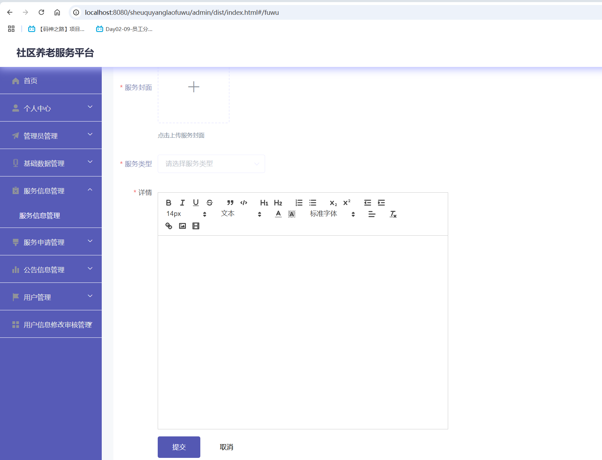
Task: Insert a video in editor
Action: (196, 226)
